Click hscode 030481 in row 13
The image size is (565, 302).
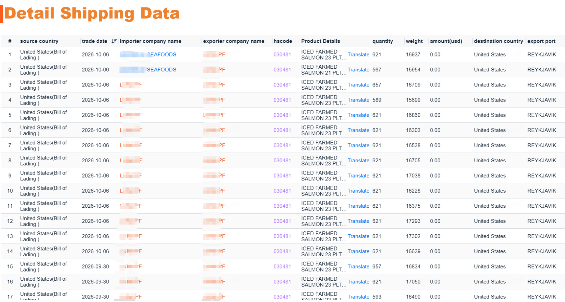282,236
